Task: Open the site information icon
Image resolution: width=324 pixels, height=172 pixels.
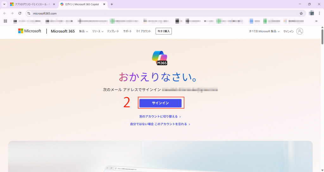Action: 29,13
